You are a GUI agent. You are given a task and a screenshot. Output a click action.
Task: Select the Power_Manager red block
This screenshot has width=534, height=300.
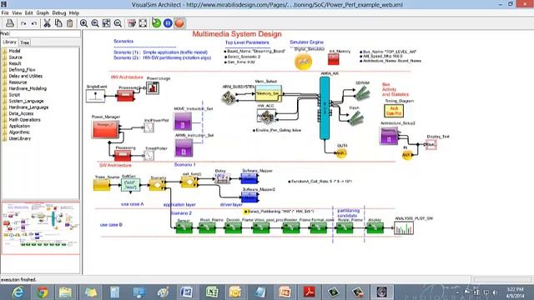105,129
